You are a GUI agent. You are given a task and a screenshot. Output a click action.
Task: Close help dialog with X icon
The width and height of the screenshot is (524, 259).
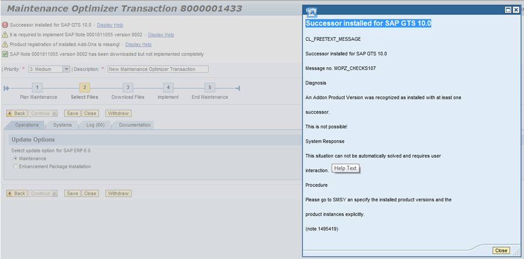(516, 10)
